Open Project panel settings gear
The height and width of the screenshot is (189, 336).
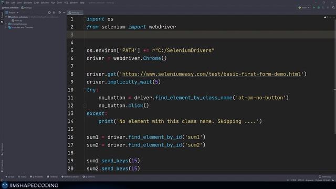[x=59, y=13]
